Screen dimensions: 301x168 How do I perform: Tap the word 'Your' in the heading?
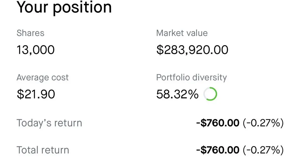(32, 7)
